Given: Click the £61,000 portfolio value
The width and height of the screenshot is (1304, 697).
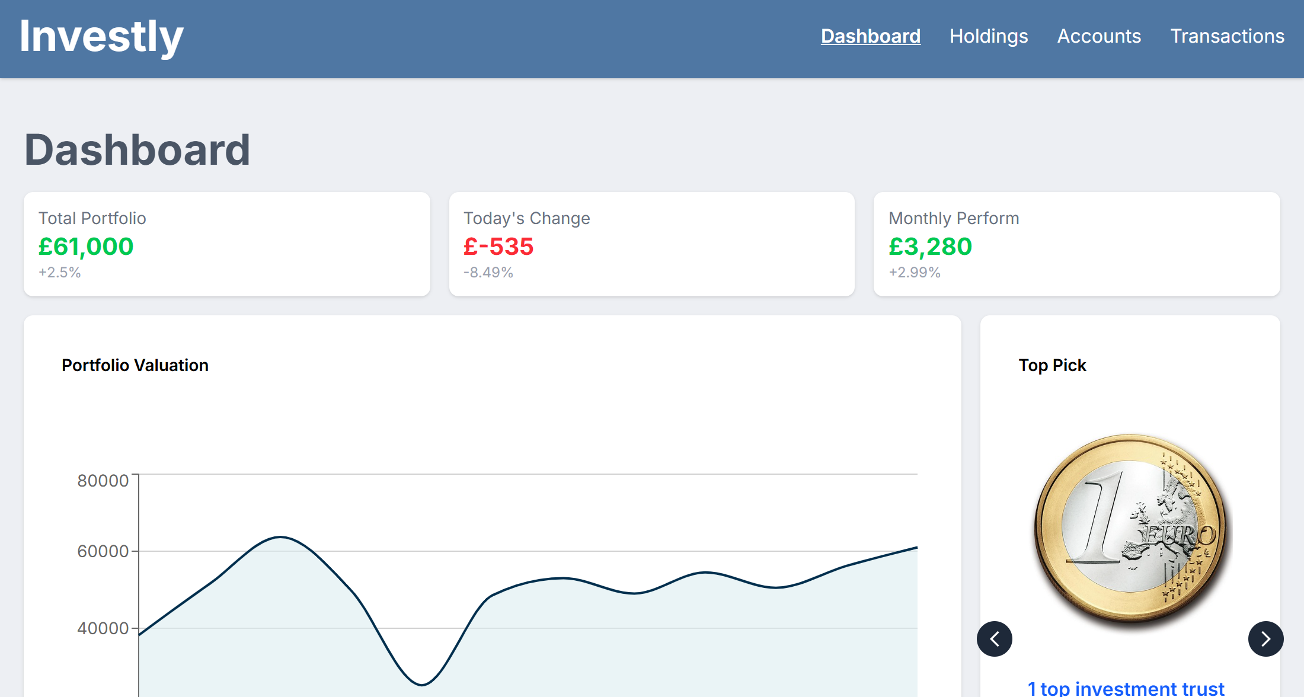Looking at the screenshot, I should click(86, 247).
